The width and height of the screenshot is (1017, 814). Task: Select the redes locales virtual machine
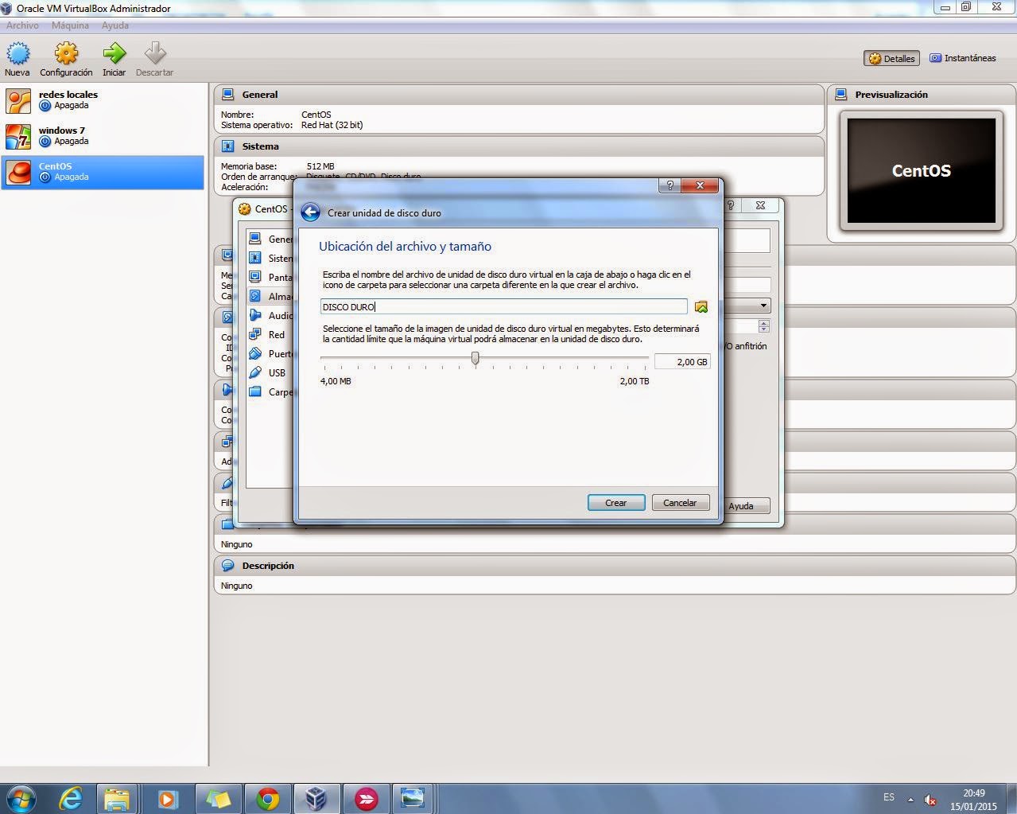point(103,100)
